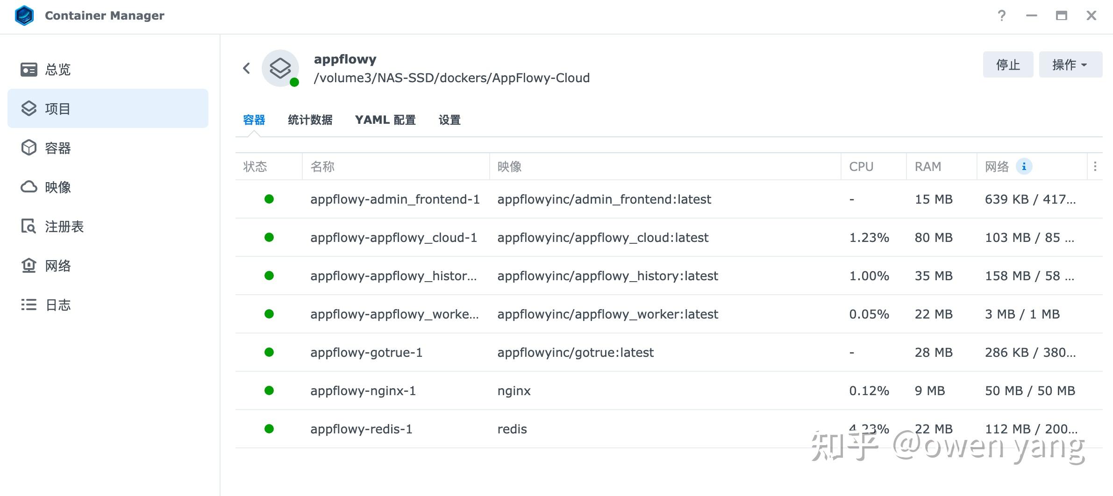The image size is (1113, 496).
Task: Click the status indicator of appflowy-nginx-1
Action: pyautogui.click(x=269, y=390)
